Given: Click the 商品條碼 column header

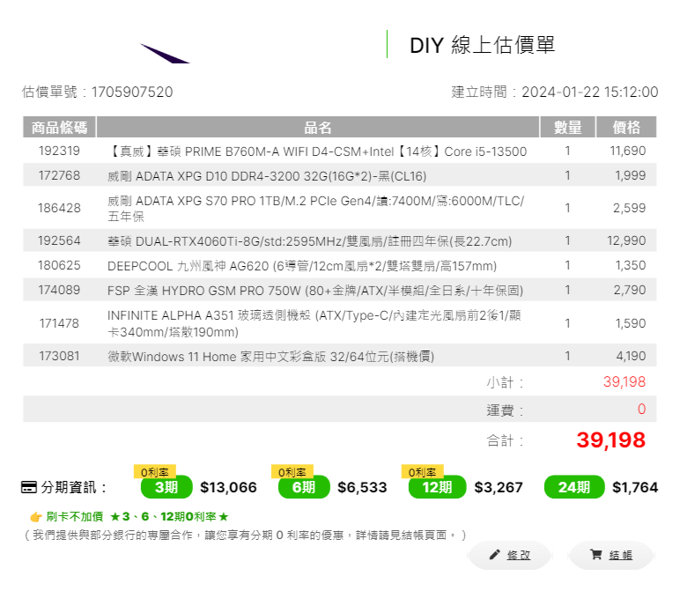Looking at the screenshot, I should click(x=59, y=127).
